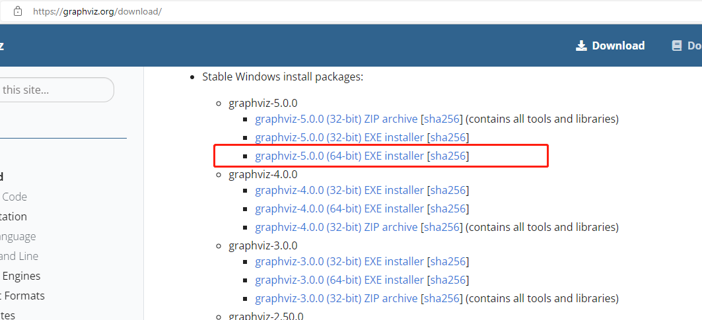Open the Code entry in the sidebar

click(x=15, y=197)
